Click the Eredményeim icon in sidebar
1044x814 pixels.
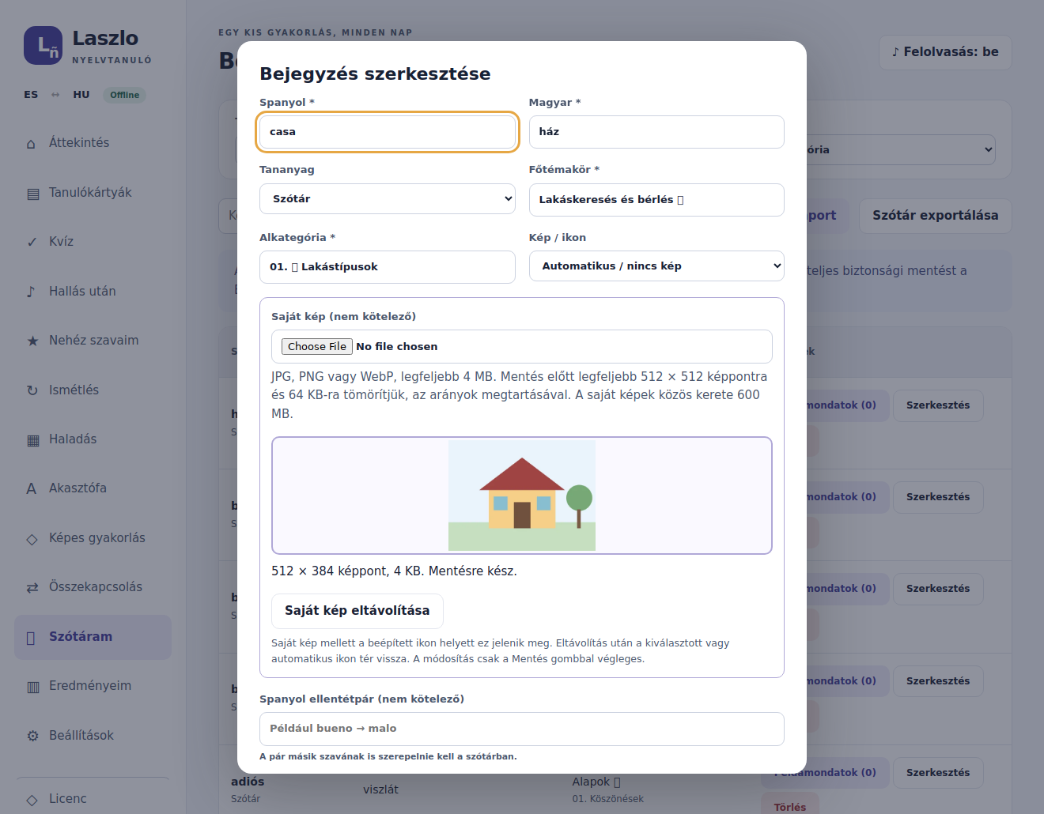tap(32, 687)
